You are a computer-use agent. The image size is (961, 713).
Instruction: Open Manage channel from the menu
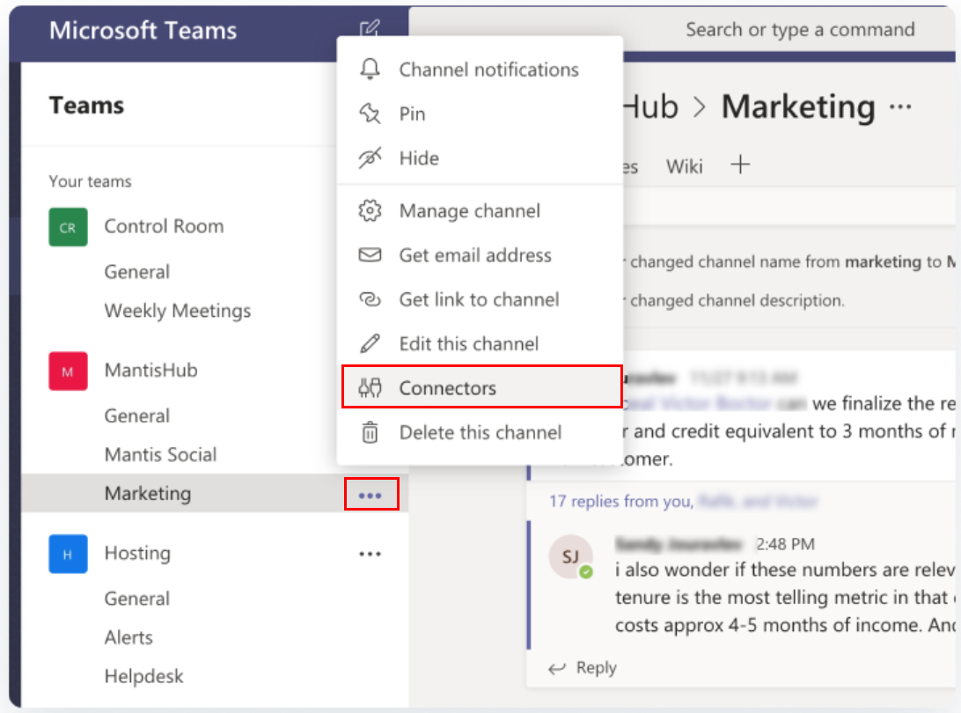[480, 211]
